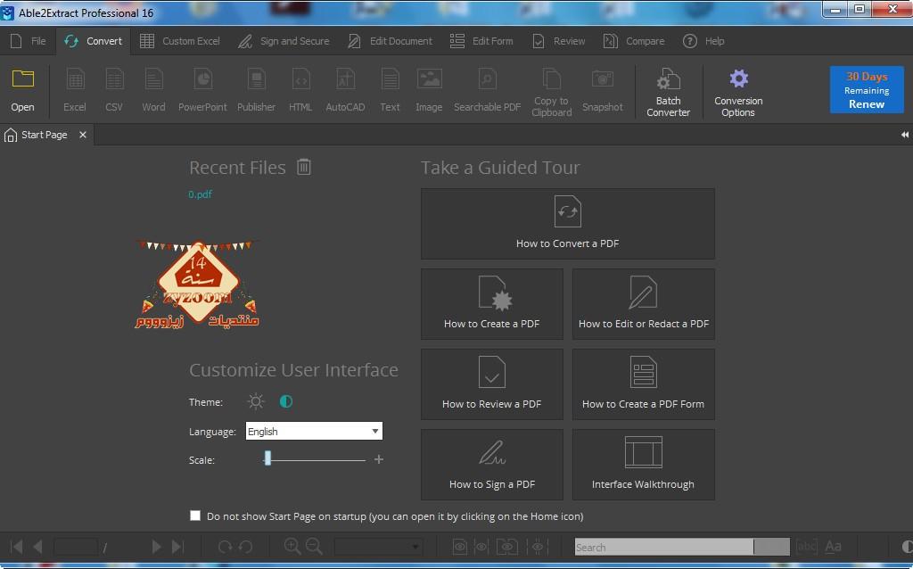This screenshot has height=569, width=913.
Task: Select the CSV conversion tool
Action: pos(114,90)
